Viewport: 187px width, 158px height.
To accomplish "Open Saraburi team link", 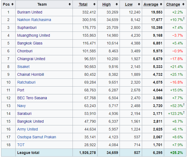I will click(24, 114).
